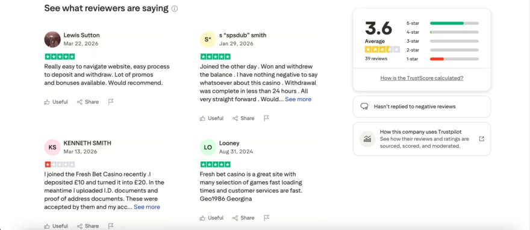
Task: Mark Lewis Sutton's review as Useful
Action: pyautogui.click(x=56, y=102)
